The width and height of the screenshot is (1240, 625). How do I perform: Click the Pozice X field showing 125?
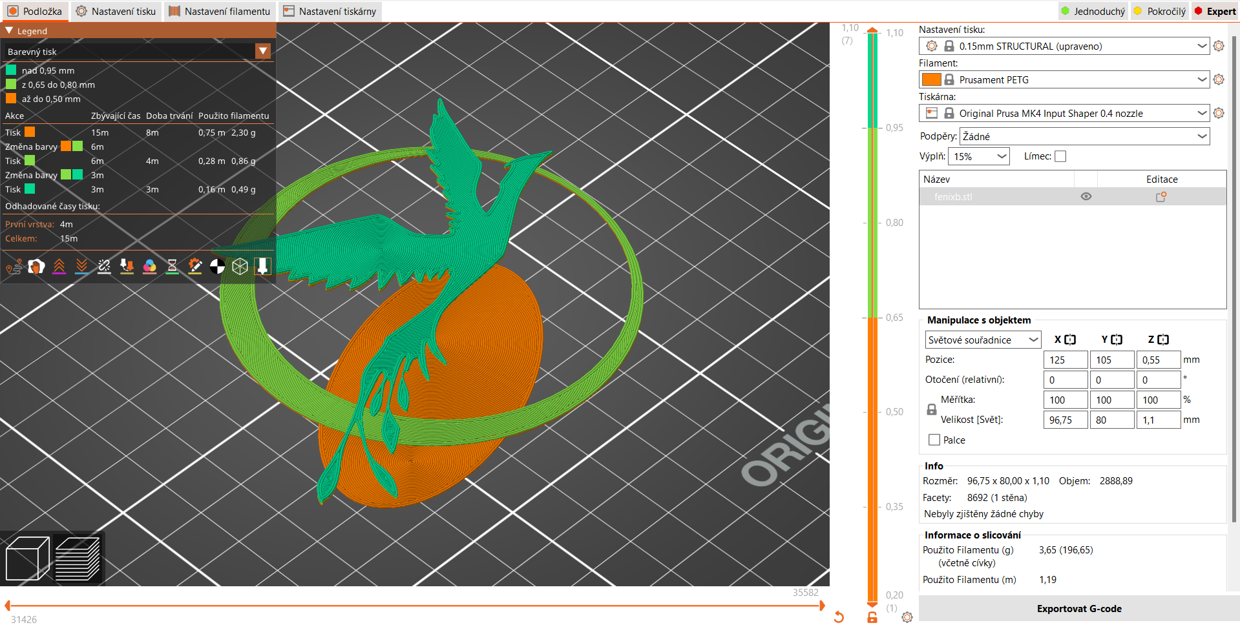point(1066,360)
